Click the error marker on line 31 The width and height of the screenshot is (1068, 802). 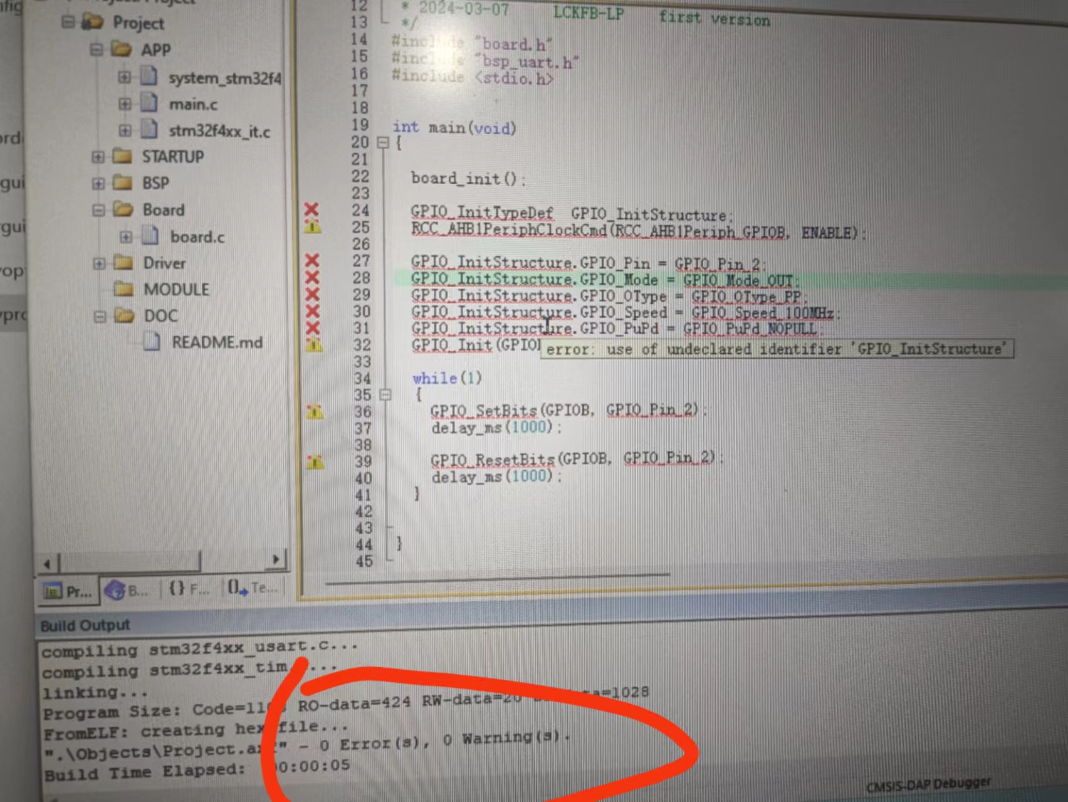[x=313, y=327]
